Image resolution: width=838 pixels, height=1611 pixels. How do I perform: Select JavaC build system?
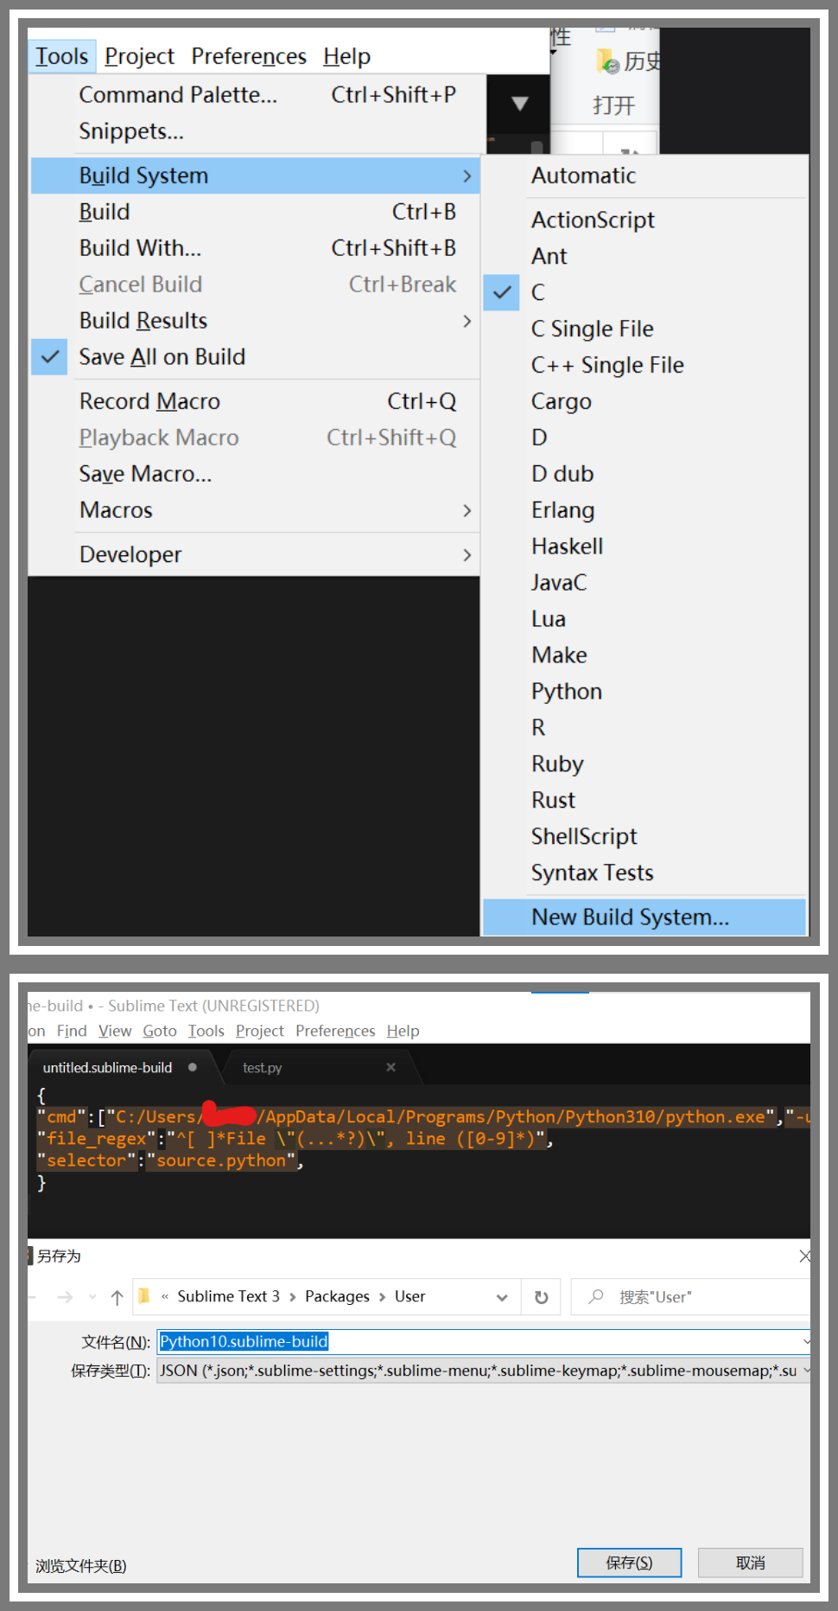pos(644,583)
